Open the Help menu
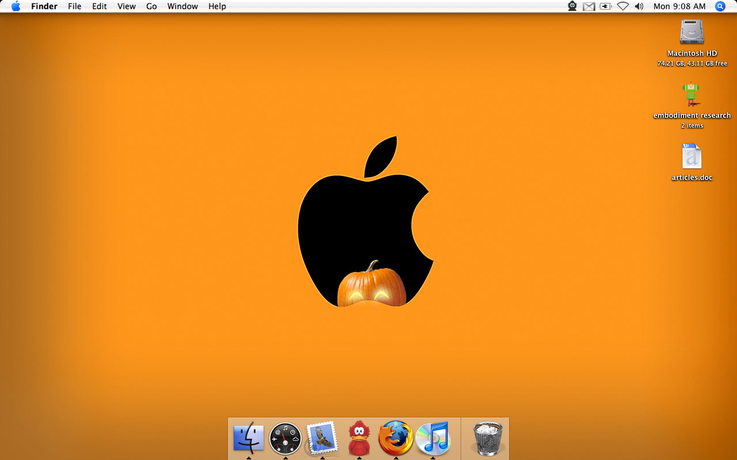 point(217,6)
